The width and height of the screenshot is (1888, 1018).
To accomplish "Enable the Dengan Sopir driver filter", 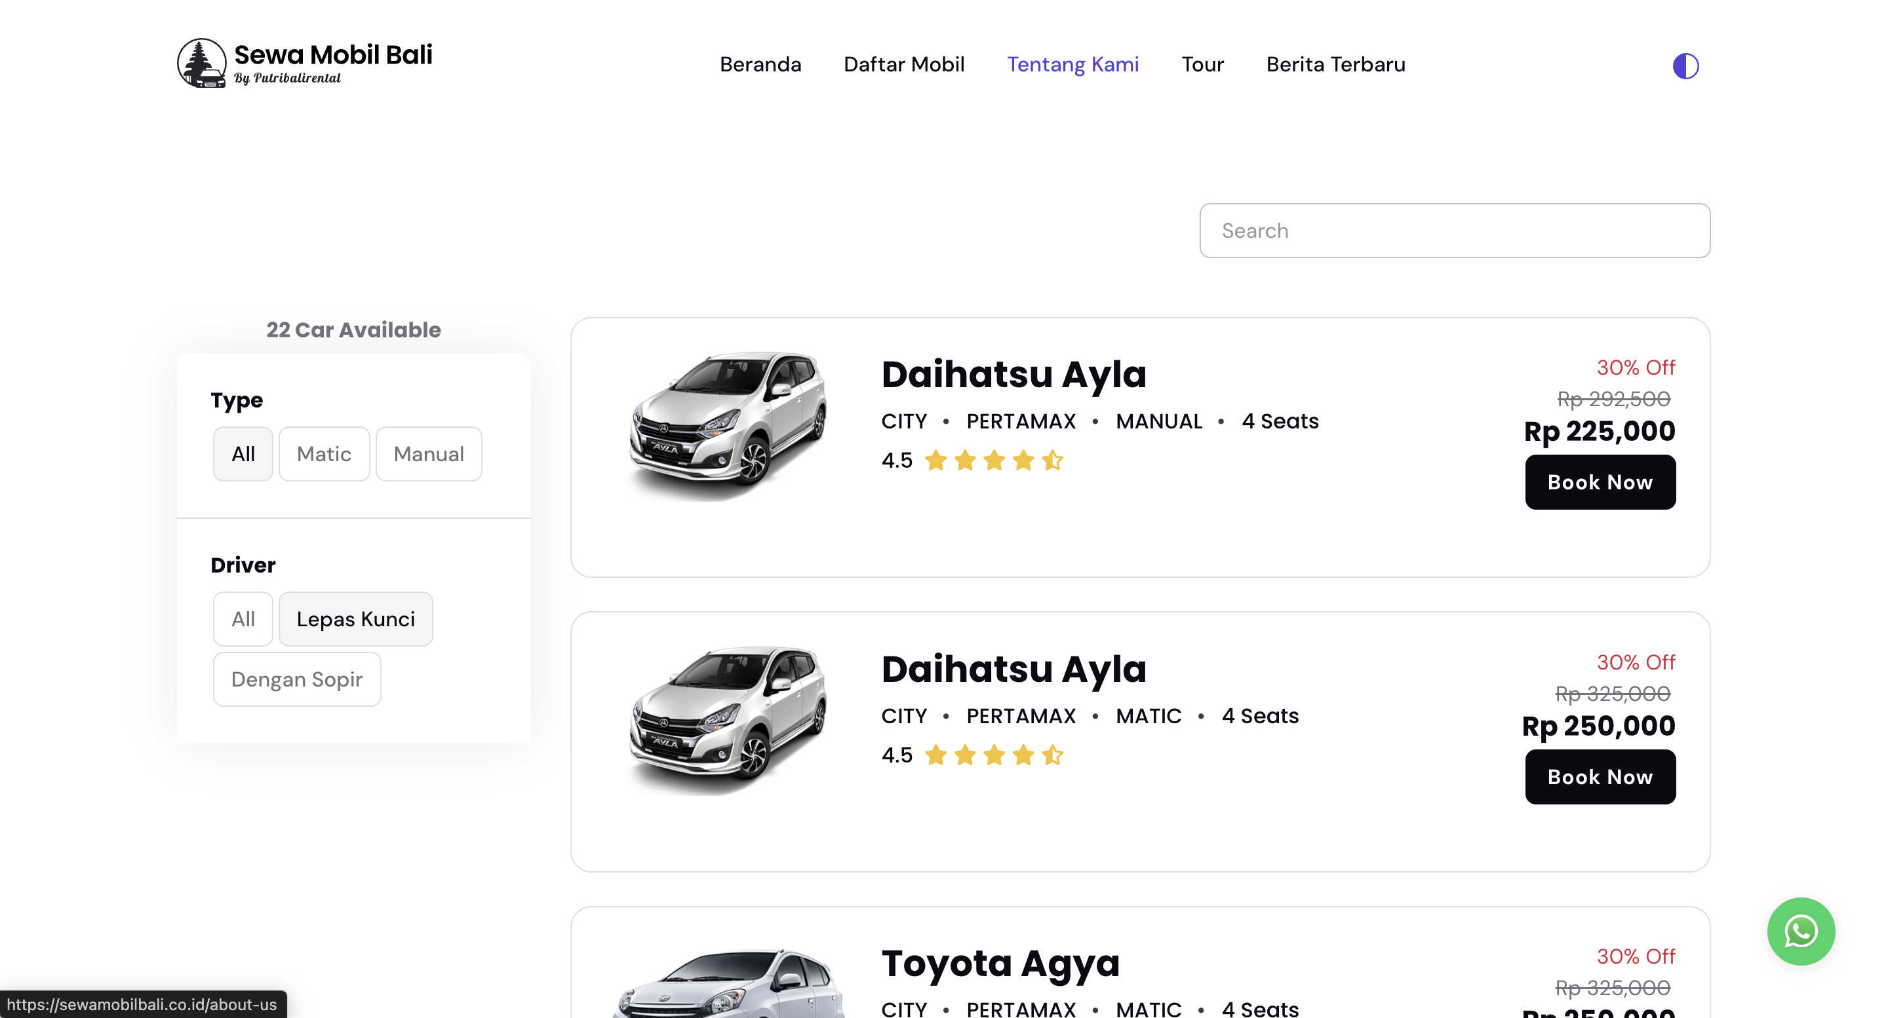I will click(296, 679).
